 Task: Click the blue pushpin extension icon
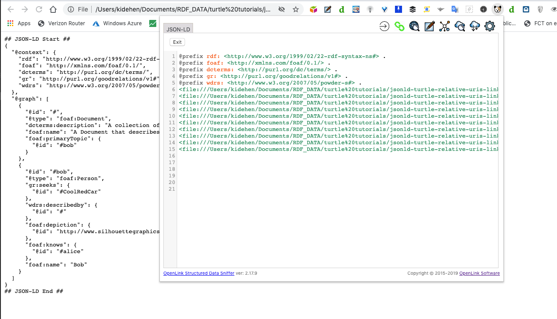pyautogui.click(x=398, y=9)
